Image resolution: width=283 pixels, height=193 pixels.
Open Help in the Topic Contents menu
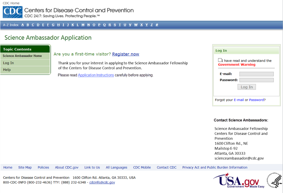[x=7, y=70]
